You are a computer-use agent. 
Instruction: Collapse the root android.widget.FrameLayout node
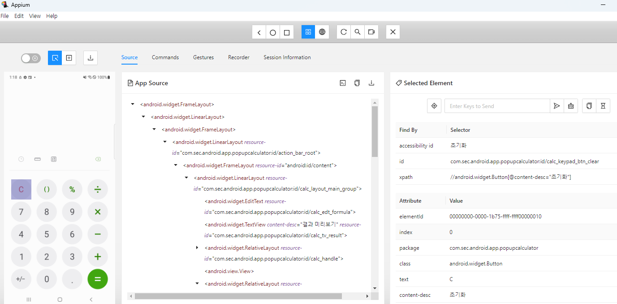(133, 104)
